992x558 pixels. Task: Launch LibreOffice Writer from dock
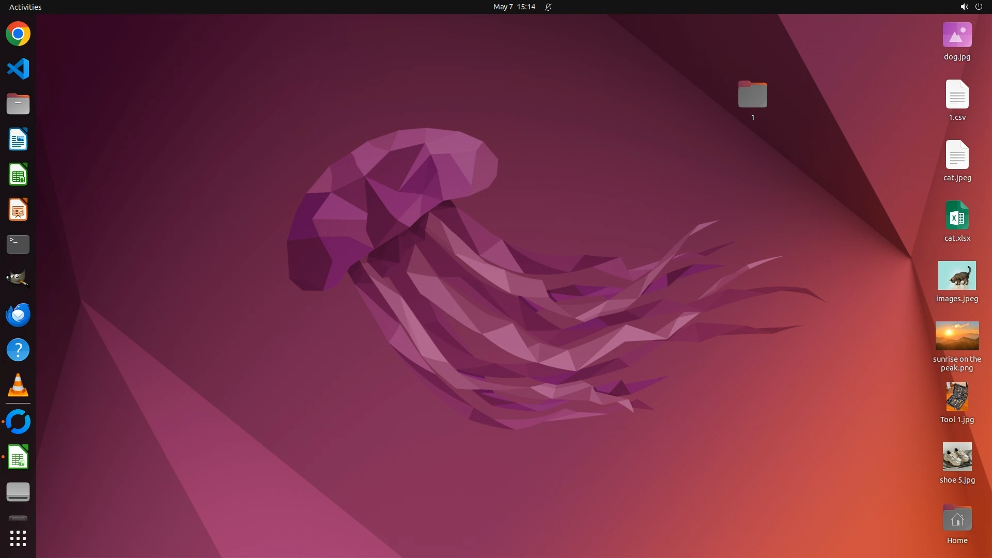pos(18,139)
